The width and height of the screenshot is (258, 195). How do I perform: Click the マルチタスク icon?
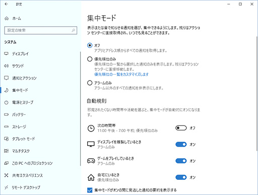[x=6, y=151]
